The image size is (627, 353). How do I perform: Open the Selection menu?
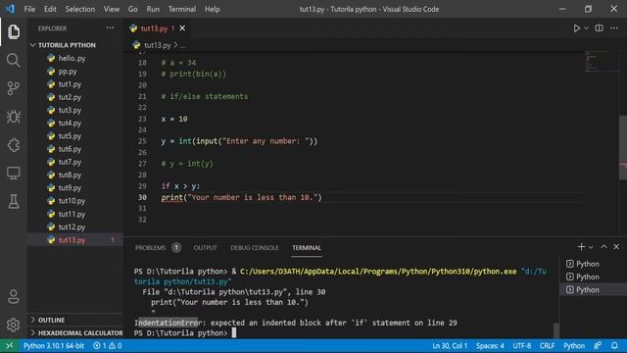[x=80, y=9]
